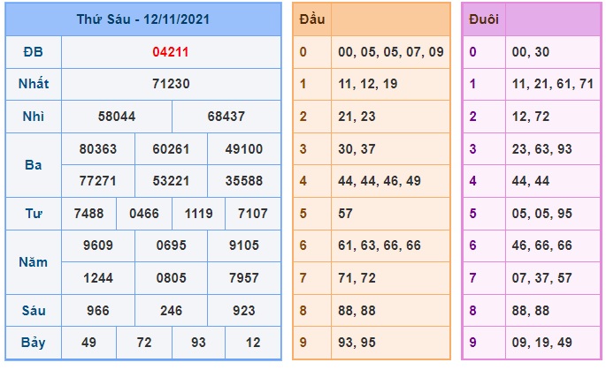This screenshot has width=606, height=370.
Task: Click the Đuôi column header
Action: 484,19
